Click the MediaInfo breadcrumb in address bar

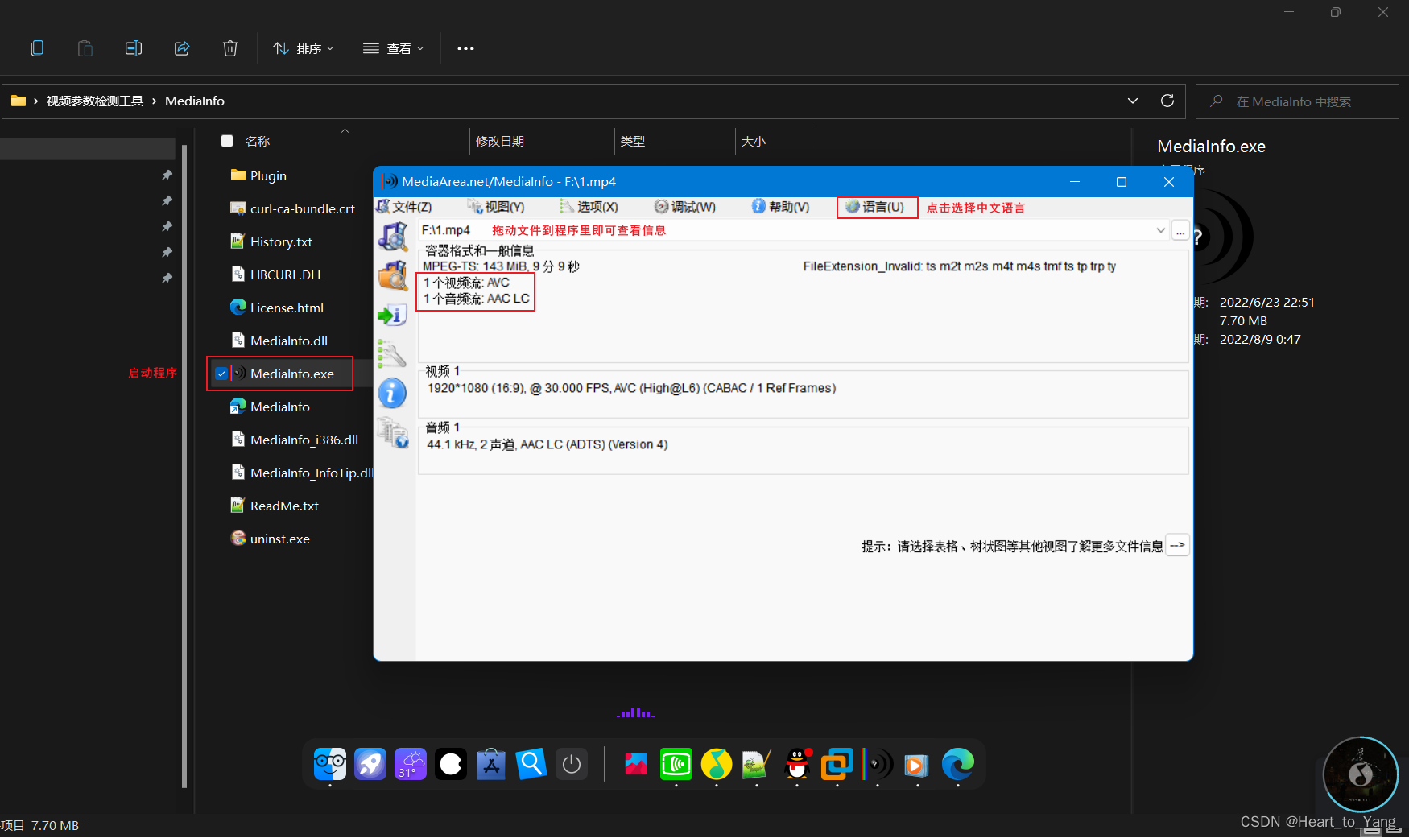[195, 101]
